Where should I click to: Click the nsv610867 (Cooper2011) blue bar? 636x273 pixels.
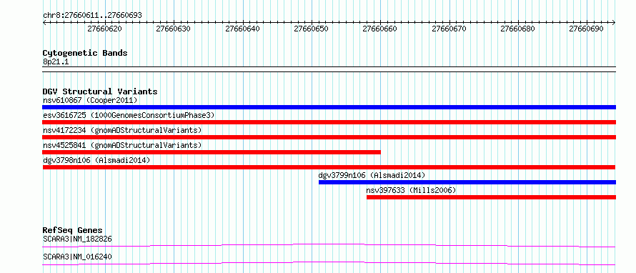329,107
